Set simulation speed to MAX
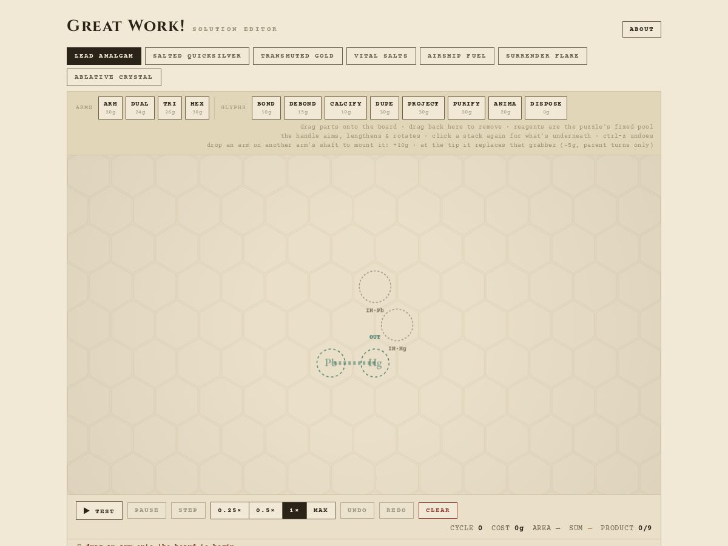 tap(321, 510)
